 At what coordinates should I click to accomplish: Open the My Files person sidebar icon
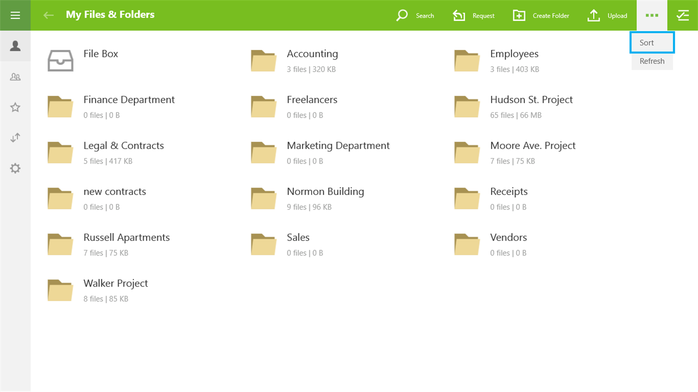(x=15, y=46)
